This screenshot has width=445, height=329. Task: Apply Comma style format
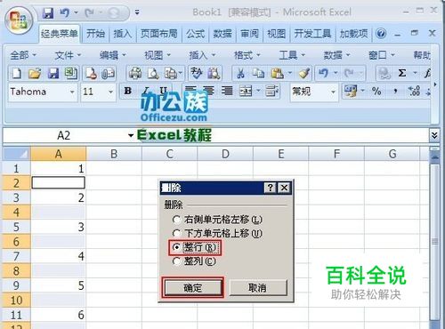pos(395,91)
